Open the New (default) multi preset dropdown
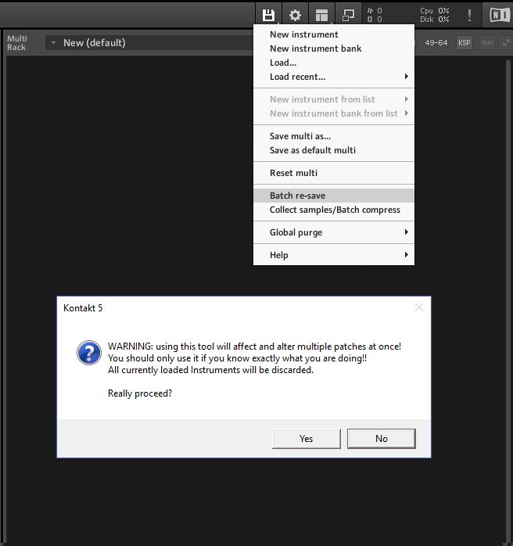This screenshot has height=546, width=513. (x=149, y=43)
